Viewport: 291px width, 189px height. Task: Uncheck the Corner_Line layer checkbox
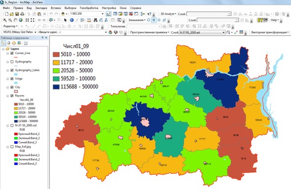pyautogui.click(x=12, y=53)
